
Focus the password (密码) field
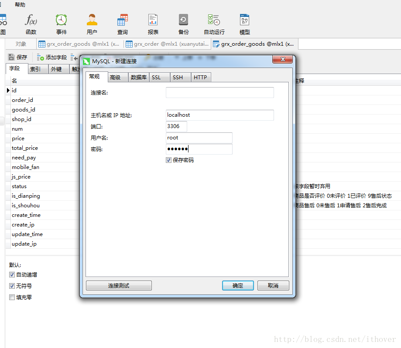[x=199, y=149]
